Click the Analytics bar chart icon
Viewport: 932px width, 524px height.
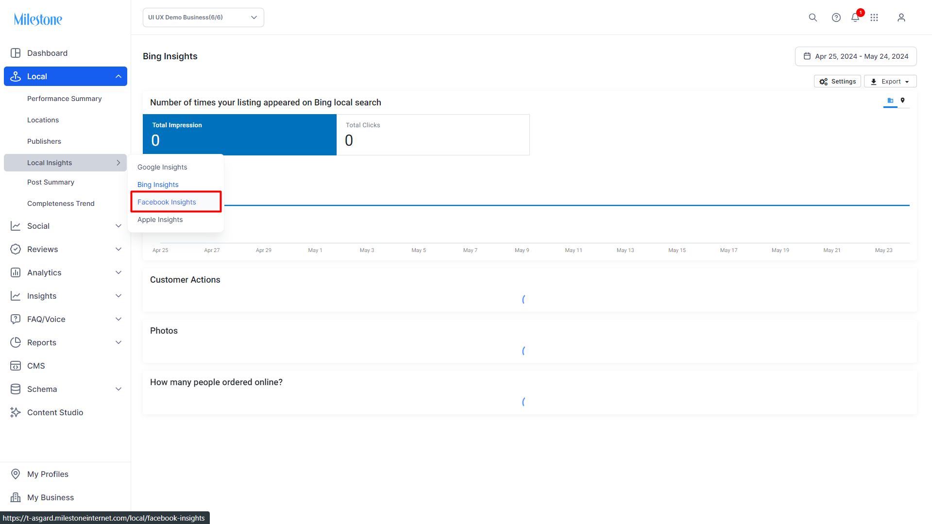click(16, 272)
